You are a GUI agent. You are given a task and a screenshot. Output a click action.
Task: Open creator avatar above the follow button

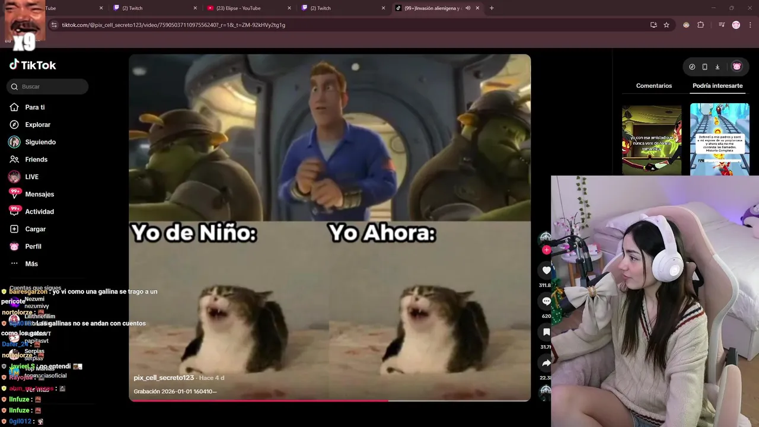pyautogui.click(x=545, y=238)
